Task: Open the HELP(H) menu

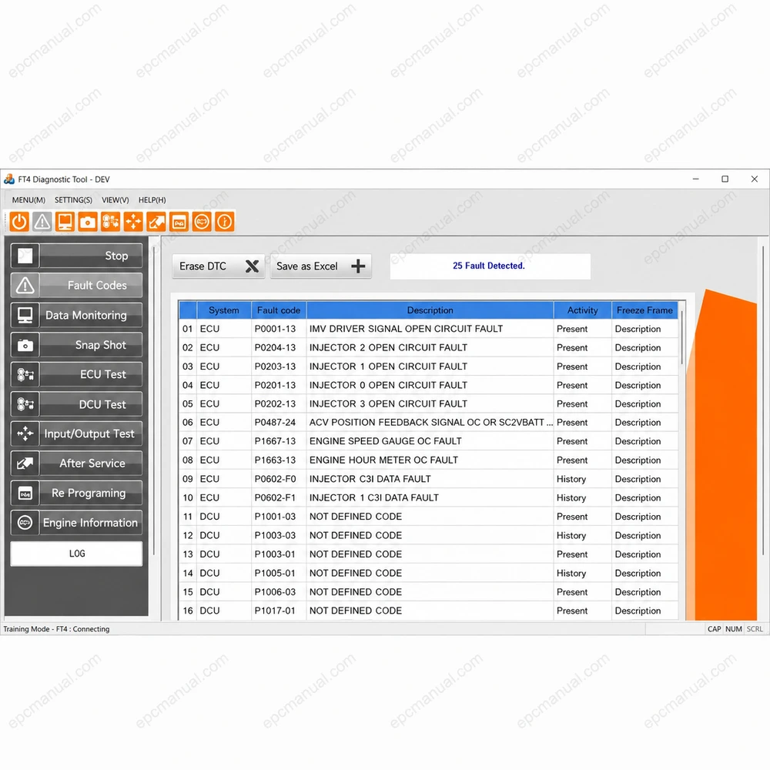Action: [x=152, y=200]
